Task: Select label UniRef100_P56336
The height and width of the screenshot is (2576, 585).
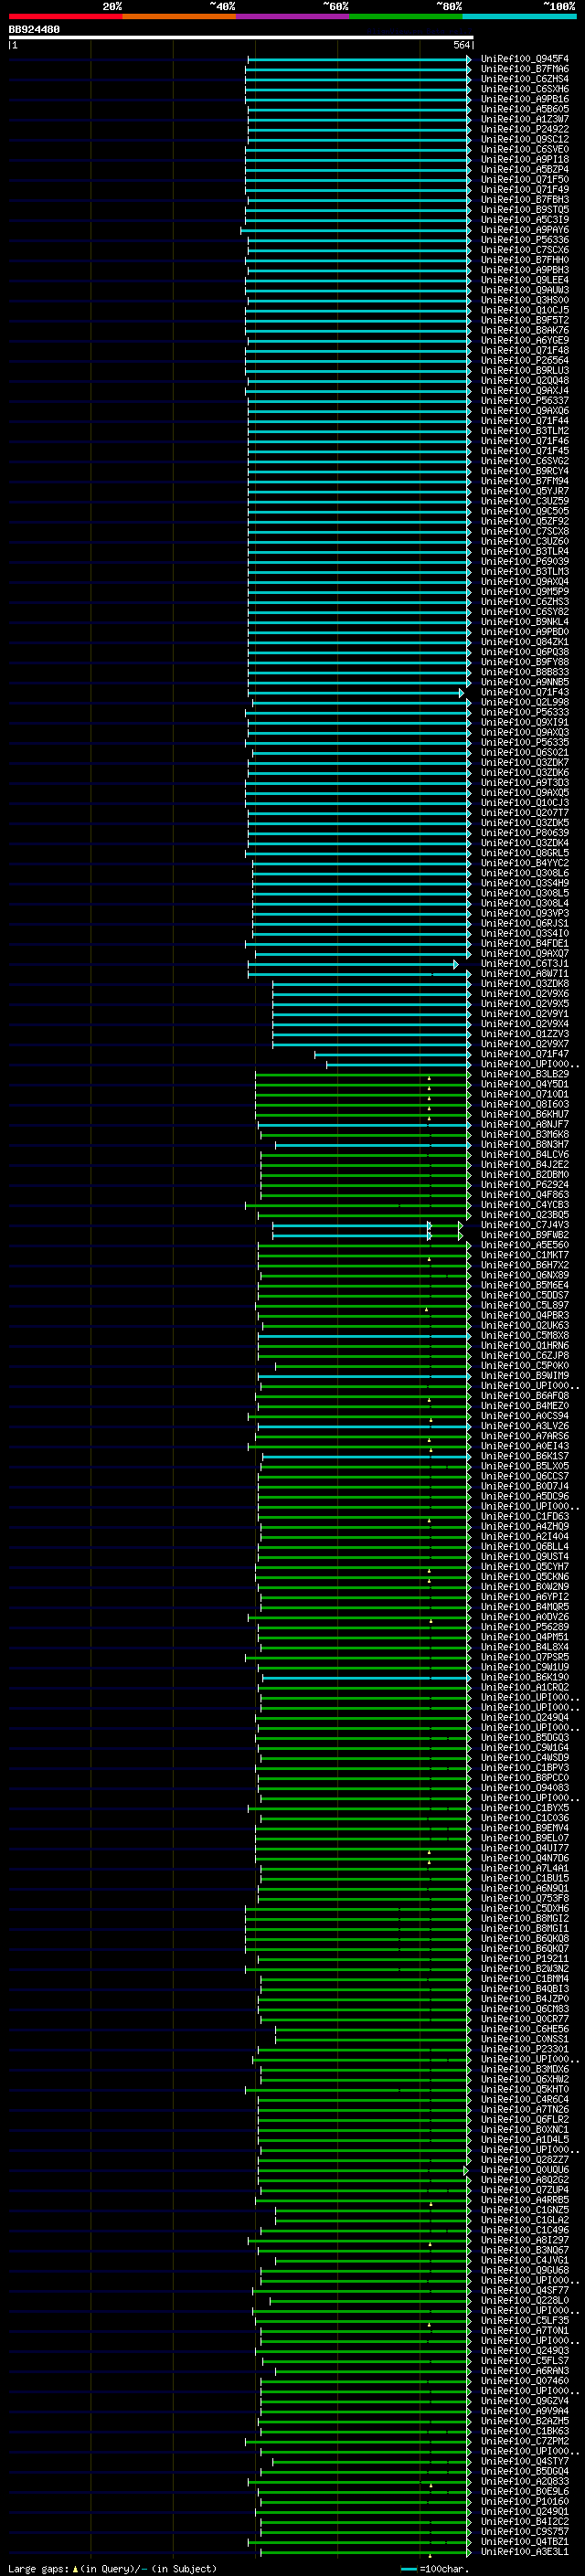Action: 525,240
